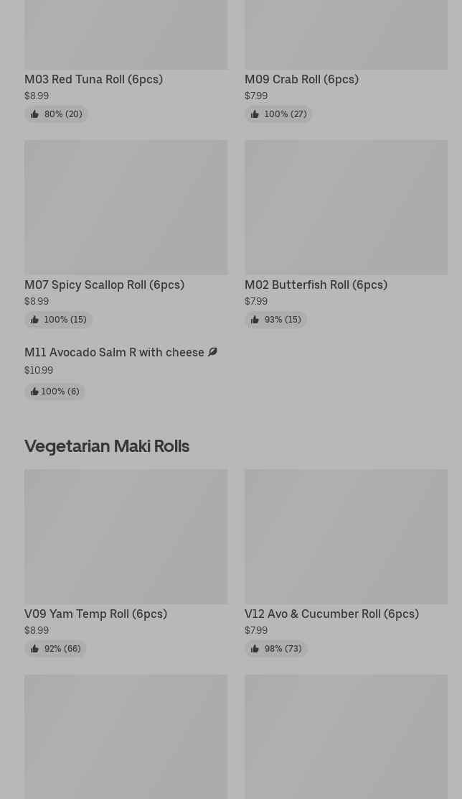
Task: Select M02 Butterfish Roll photo
Action: click(x=346, y=207)
